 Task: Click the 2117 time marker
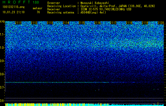(113, 23)
